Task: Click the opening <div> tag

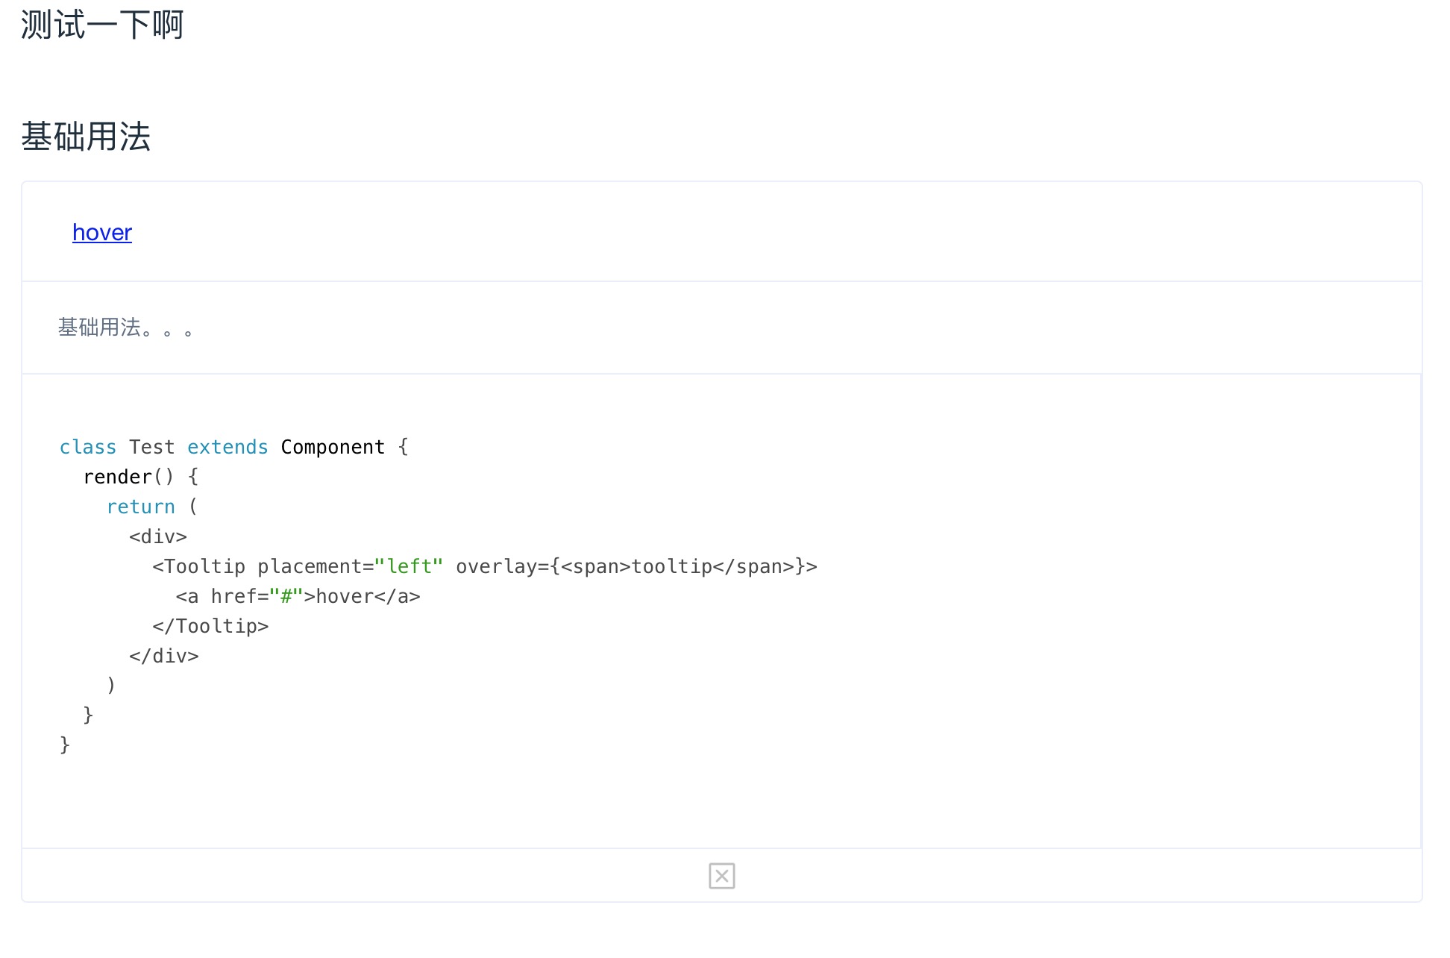Action: (158, 536)
